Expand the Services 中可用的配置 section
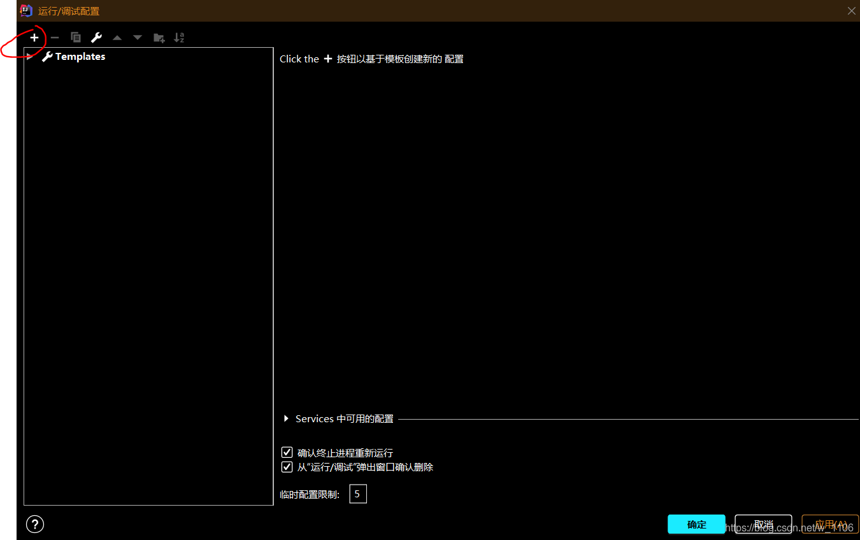Viewport: 860px width, 540px height. 286,418
